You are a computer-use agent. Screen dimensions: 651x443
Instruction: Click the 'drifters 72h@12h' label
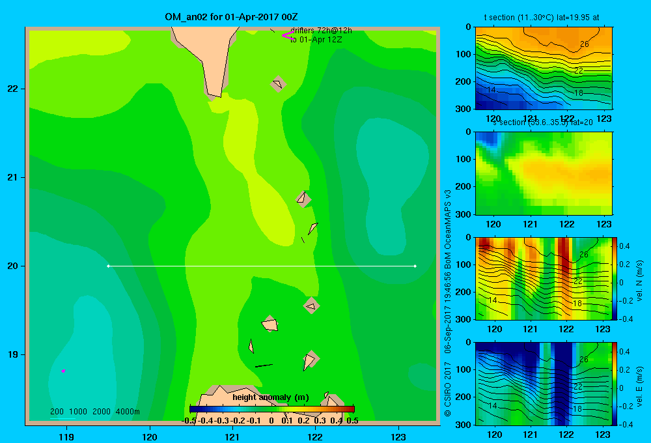[x=321, y=31]
